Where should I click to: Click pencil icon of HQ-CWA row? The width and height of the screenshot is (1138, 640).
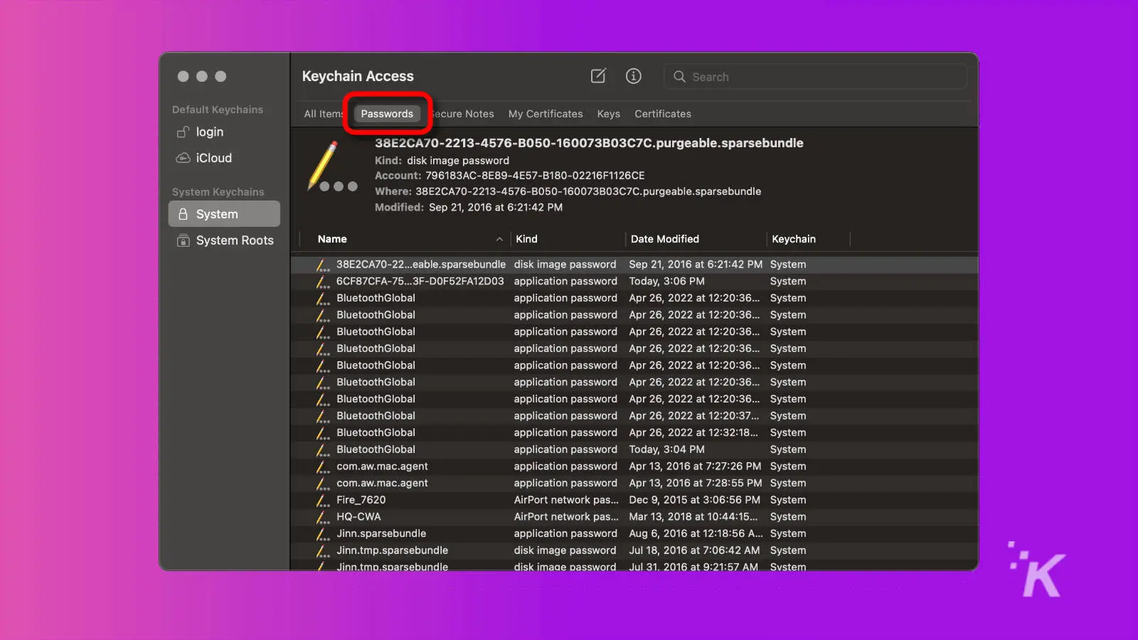tap(323, 518)
